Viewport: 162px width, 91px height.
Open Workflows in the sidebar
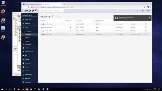click(x=27, y=78)
